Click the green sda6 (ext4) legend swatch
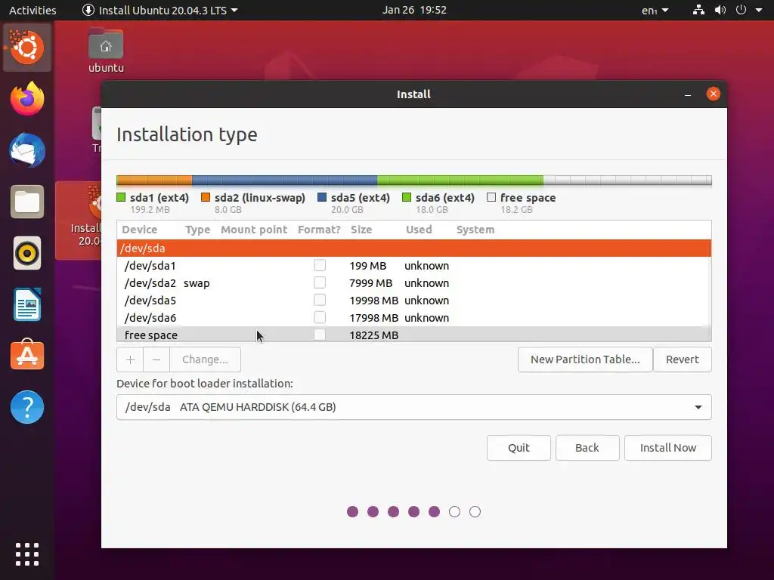This screenshot has width=774, height=580. pos(407,197)
